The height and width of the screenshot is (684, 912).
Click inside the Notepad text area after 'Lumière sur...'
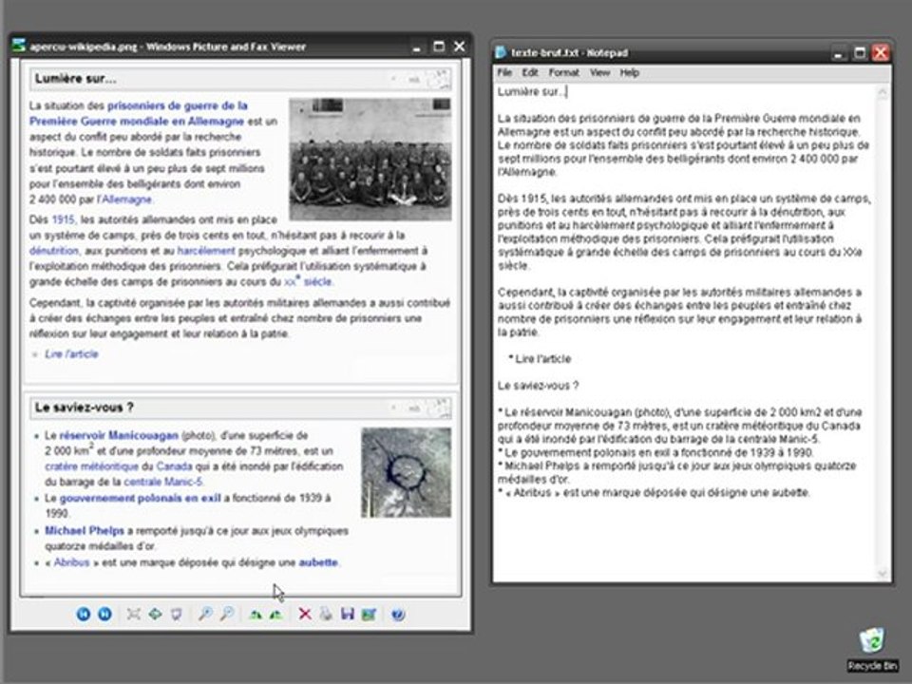point(568,91)
